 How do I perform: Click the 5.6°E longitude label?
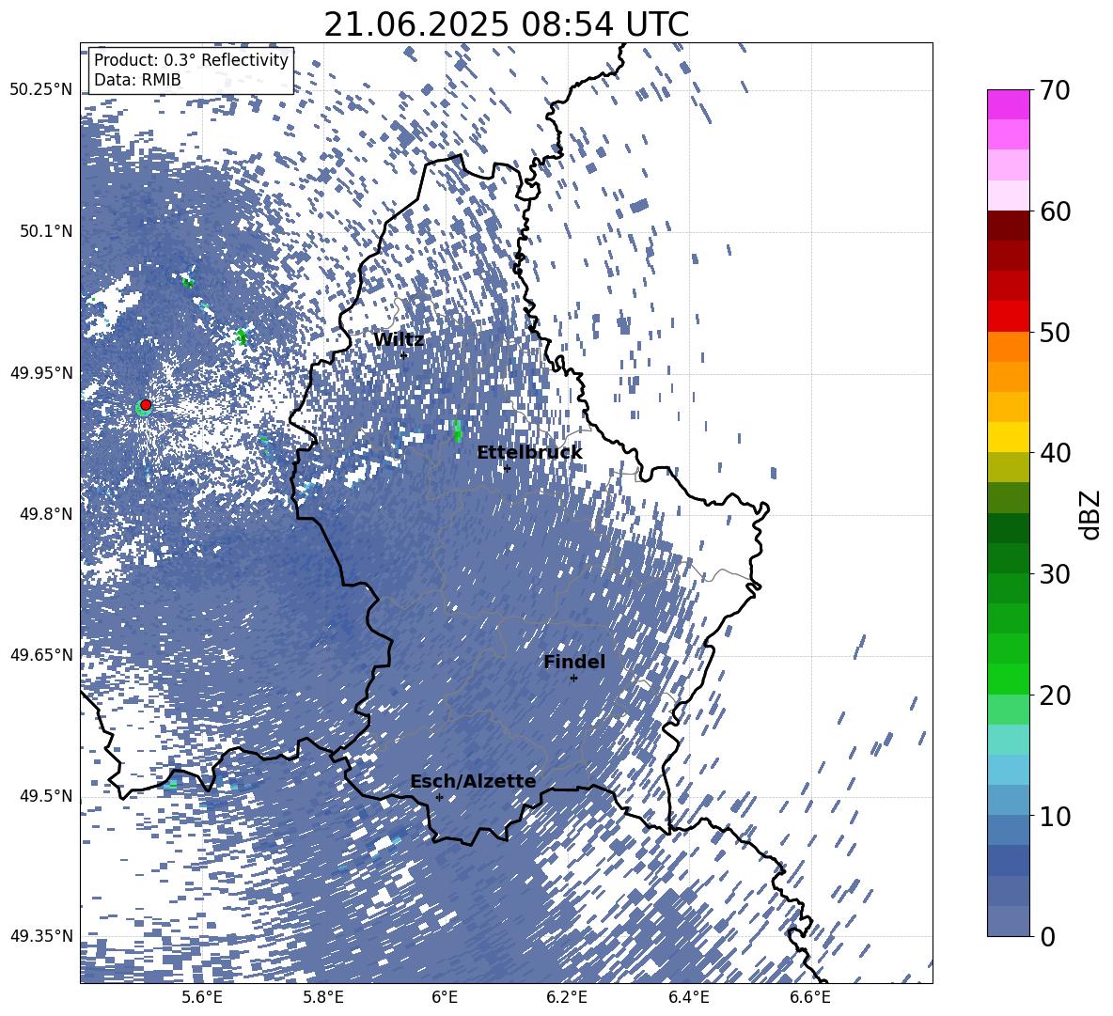pyautogui.click(x=201, y=997)
